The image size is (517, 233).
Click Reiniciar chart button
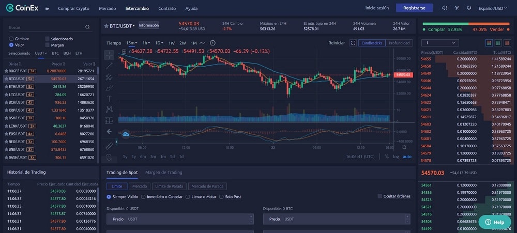(337, 43)
